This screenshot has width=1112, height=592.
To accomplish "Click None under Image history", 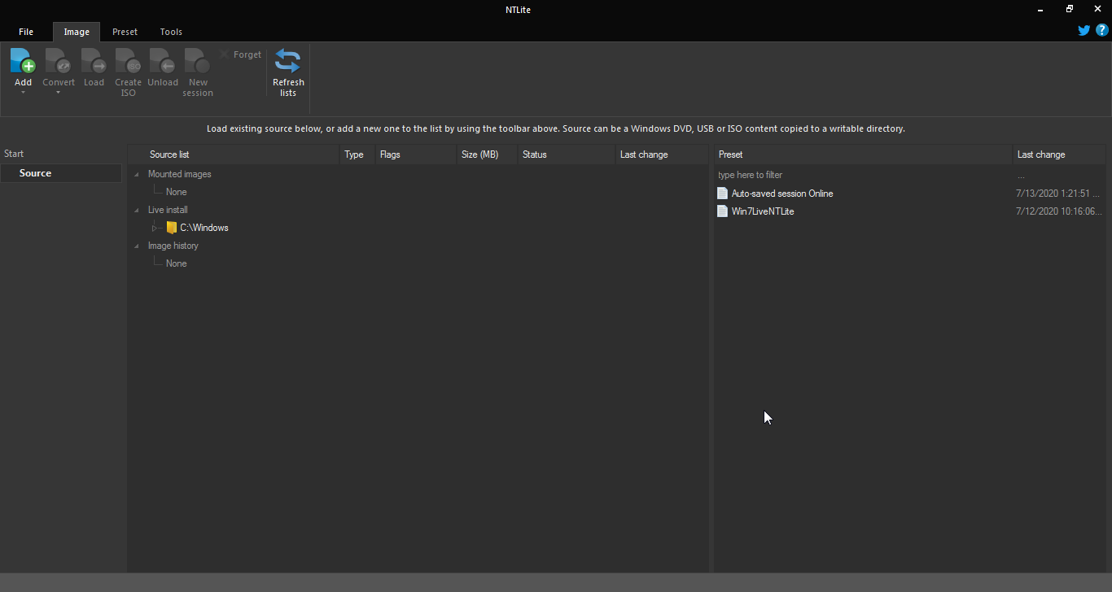I will pos(176,263).
